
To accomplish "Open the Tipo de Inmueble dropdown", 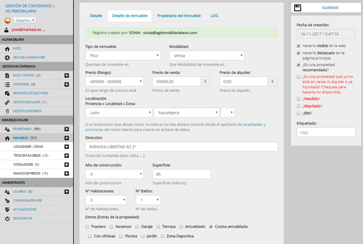I will pos(123,55).
